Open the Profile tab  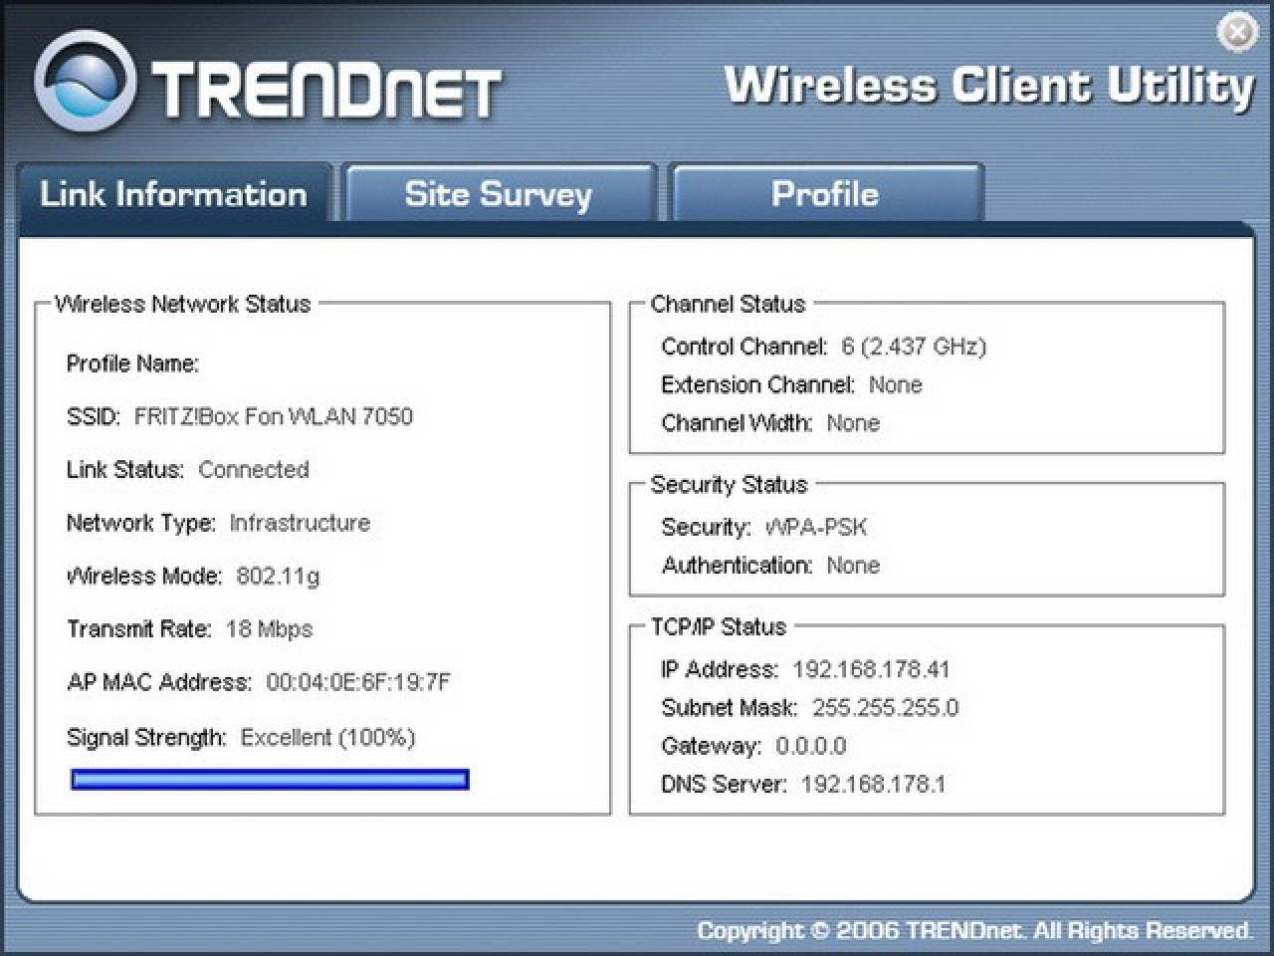click(826, 193)
